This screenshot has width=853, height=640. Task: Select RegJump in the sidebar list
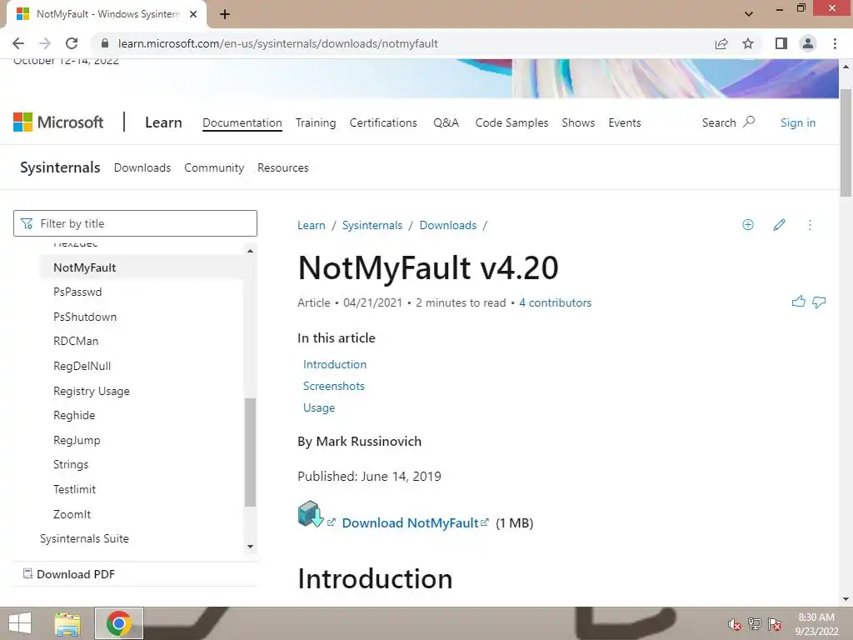tap(77, 440)
